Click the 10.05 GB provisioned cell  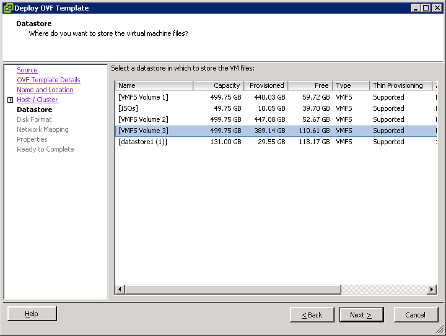pos(272,108)
